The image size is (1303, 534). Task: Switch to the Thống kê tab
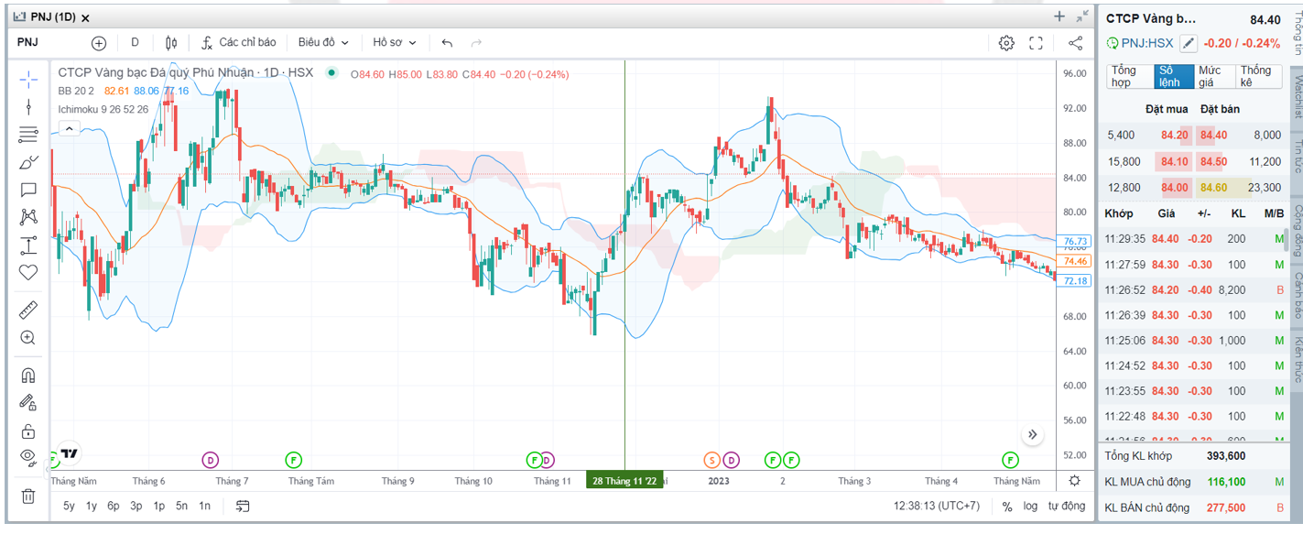pos(1257,76)
